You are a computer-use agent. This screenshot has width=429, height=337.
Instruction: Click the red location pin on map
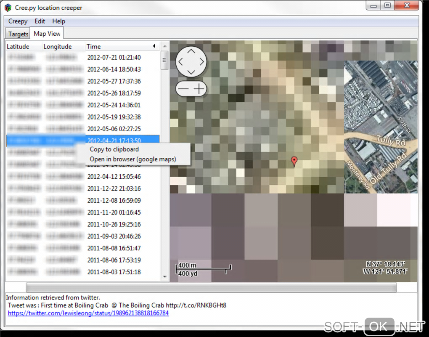294,161
